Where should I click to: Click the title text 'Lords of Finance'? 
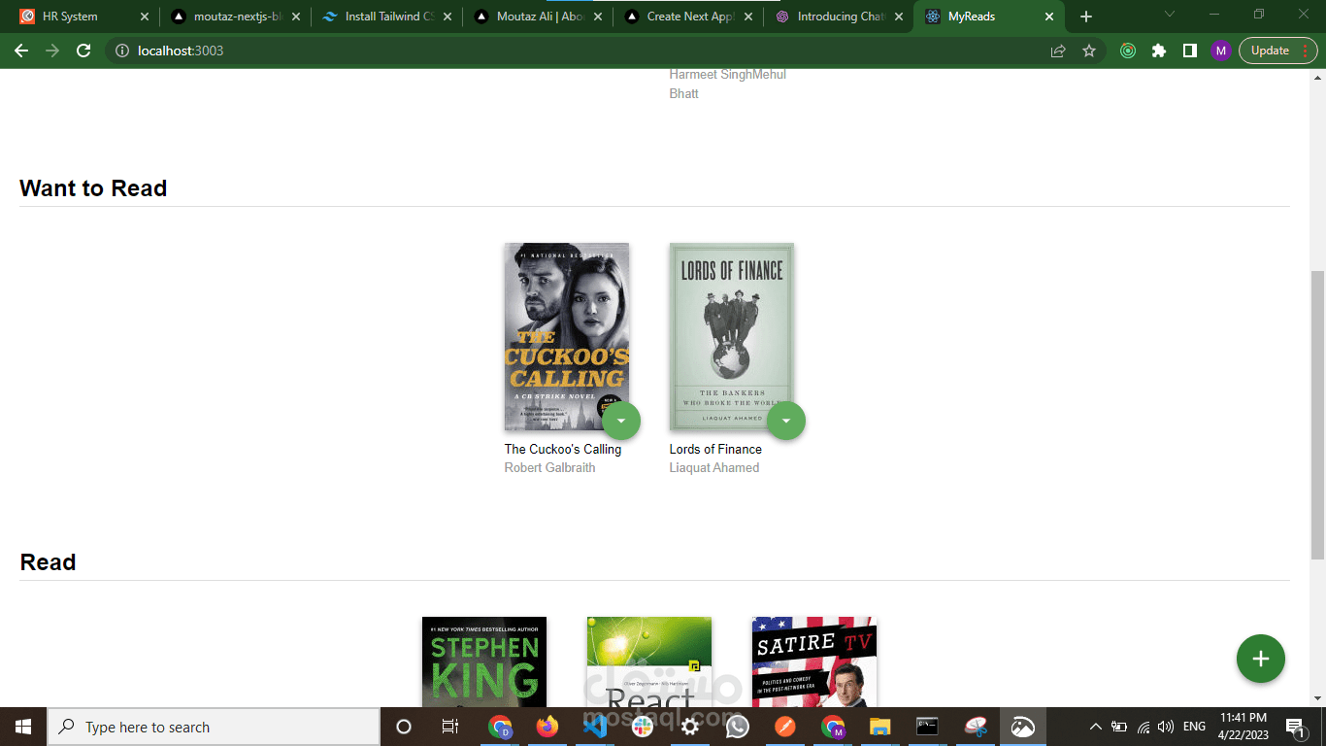(x=715, y=449)
